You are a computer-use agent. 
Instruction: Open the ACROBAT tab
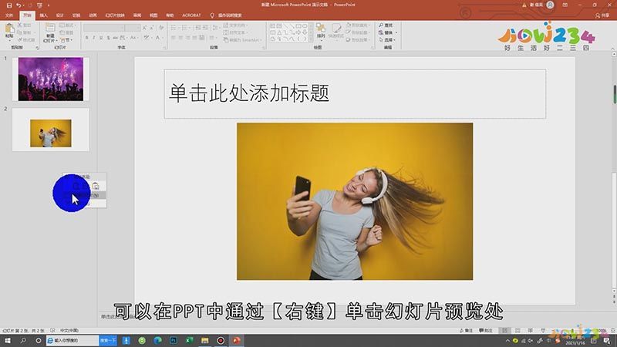point(191,15)
